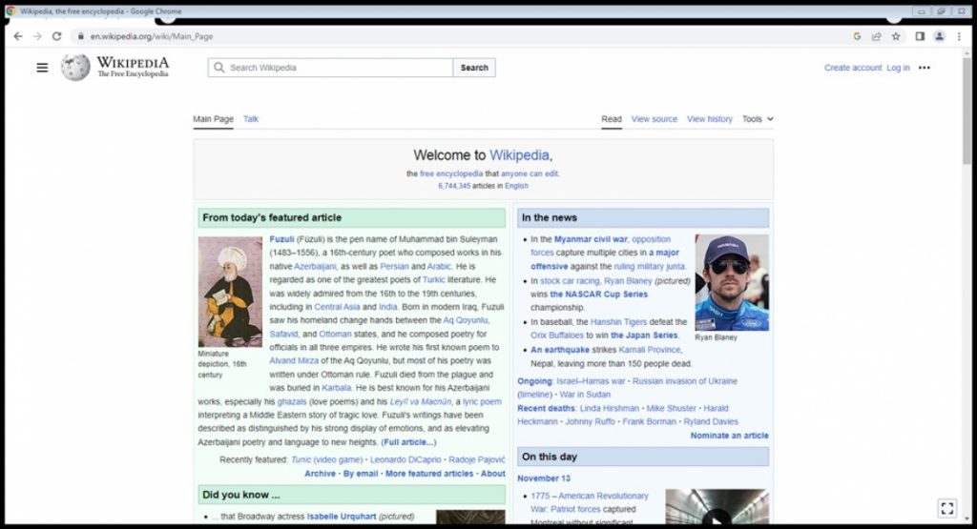Click the address bar URL
The width and height of the screenshot is (977, 529).
(x=152, y=36)
